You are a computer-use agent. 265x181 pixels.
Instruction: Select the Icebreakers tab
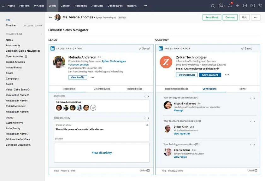[69, 89]
